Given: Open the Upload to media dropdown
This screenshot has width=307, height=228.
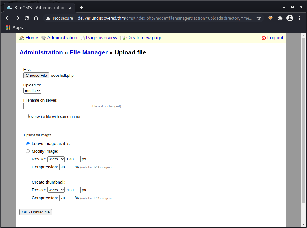Looking at the screenshot, I should pyautogui.click(x=32, y=91).
